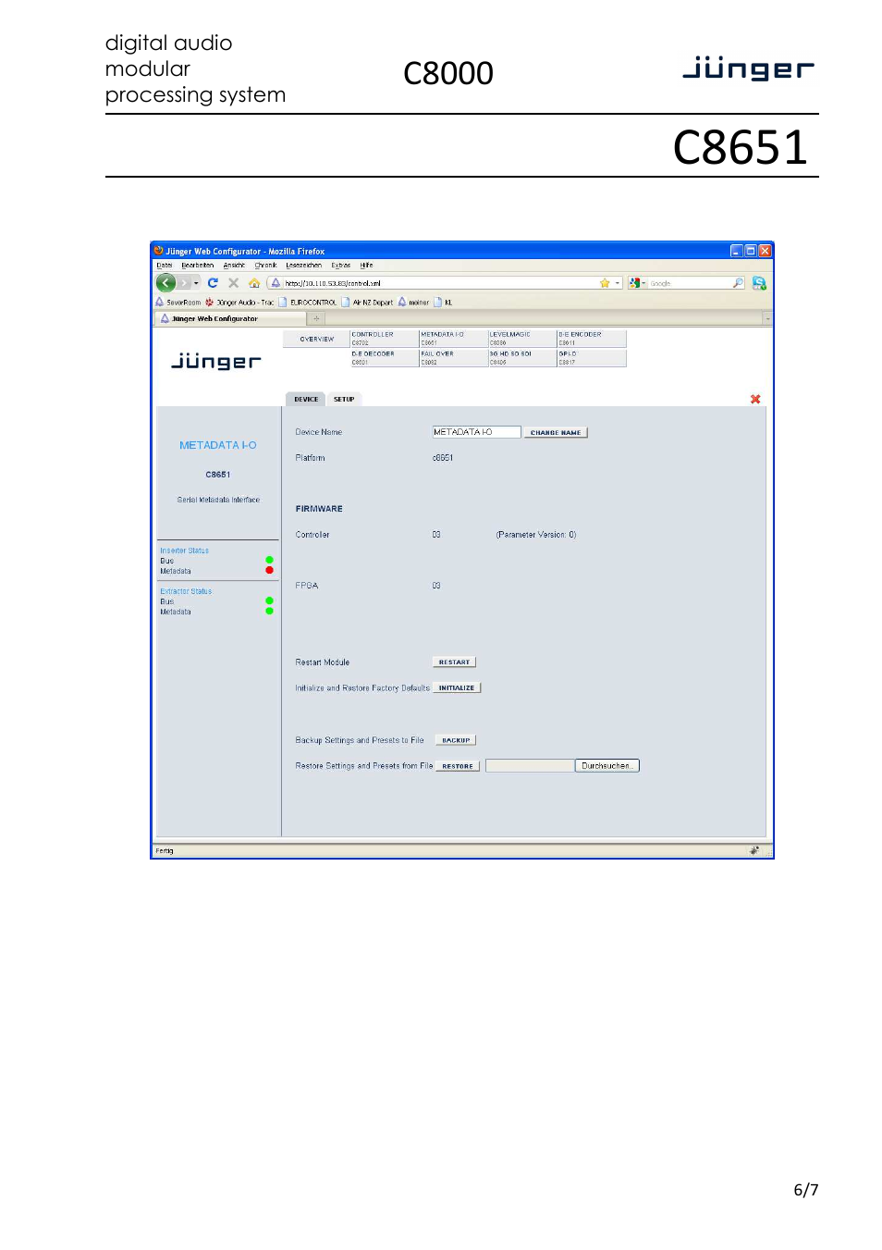Screen dimensions: 882x1250
Task: Click the Extractor Metadata green status LED
Action: (269, 611)
